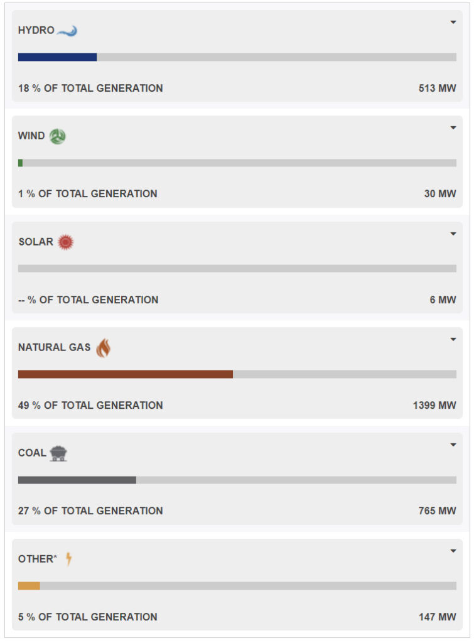Click the Other lightning bolt icon

pyautogui.click(x=68, y=559)
